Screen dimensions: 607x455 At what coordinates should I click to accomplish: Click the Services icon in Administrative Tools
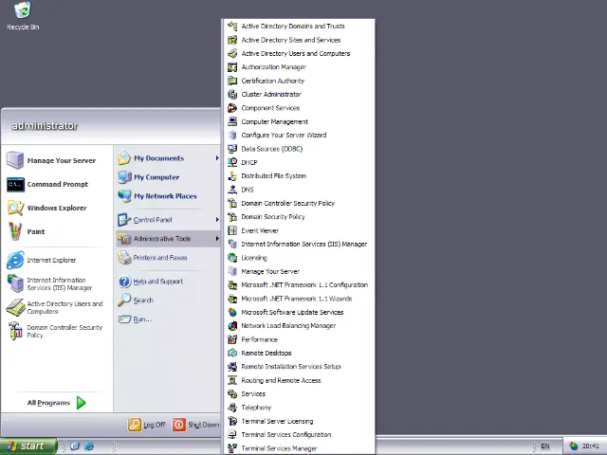point(232,394)
